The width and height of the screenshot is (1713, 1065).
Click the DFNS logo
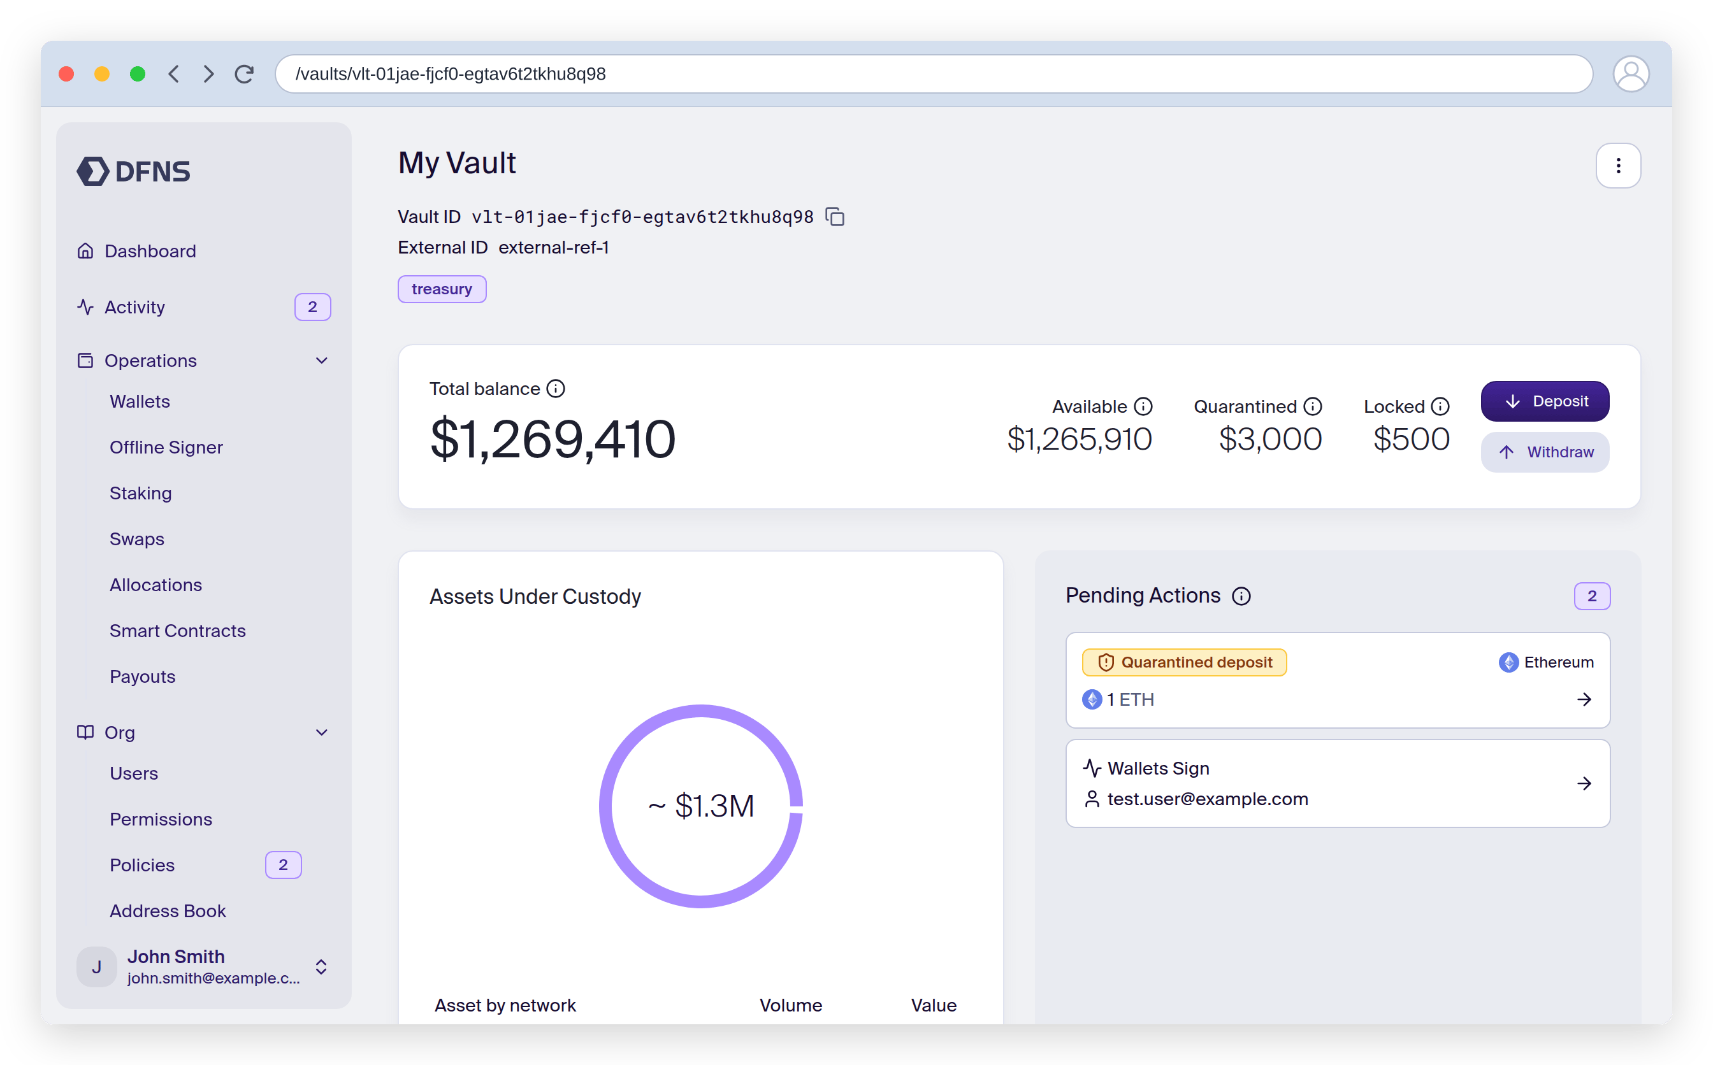point(133,171)
